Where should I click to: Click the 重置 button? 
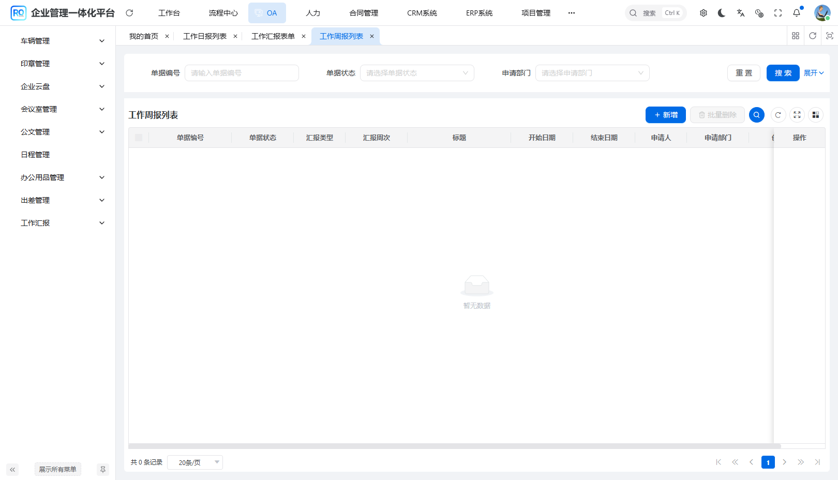pos(743,73)
